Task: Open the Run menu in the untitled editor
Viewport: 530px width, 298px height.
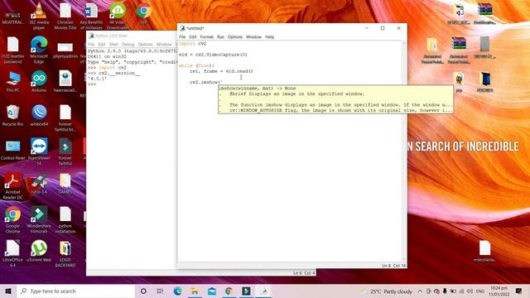Action: pos(220,36)
